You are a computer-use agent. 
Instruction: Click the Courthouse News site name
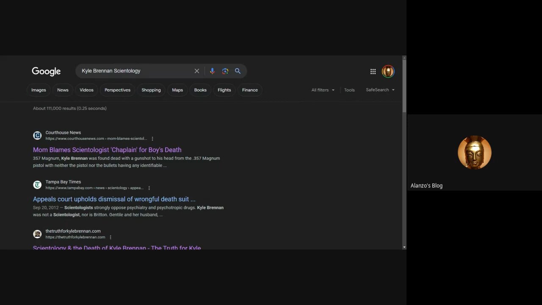63,133
